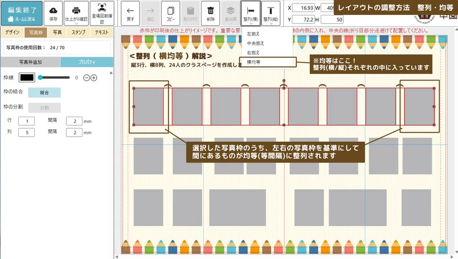
Task: Edit the 列 間隔 spacing field
Action: point(74,133)
